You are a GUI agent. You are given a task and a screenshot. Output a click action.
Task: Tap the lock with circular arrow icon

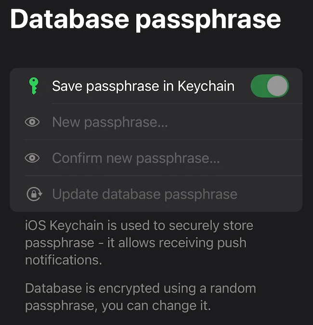click(34, 194)
